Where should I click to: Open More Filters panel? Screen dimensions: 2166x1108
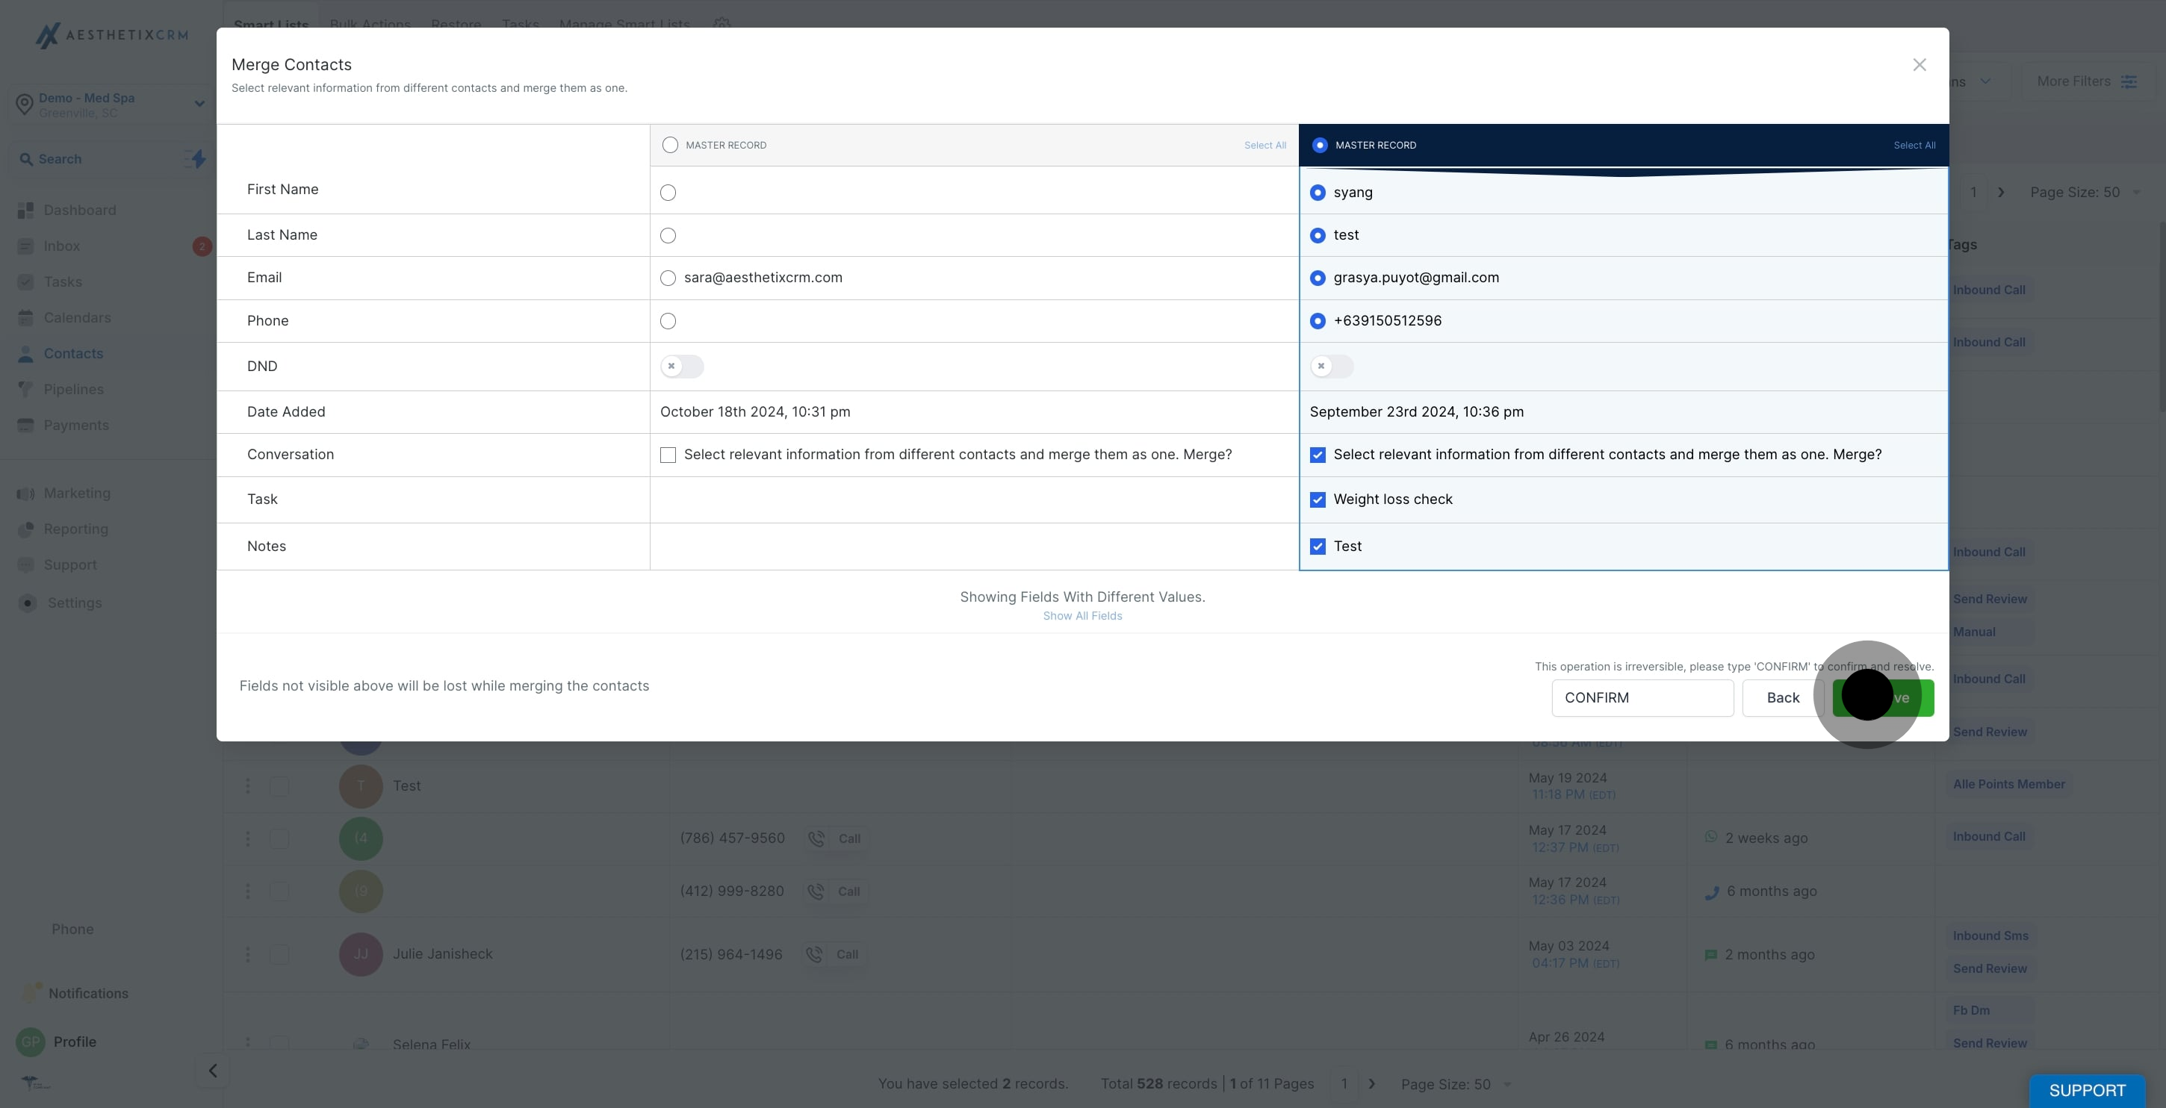point(2085,81)
